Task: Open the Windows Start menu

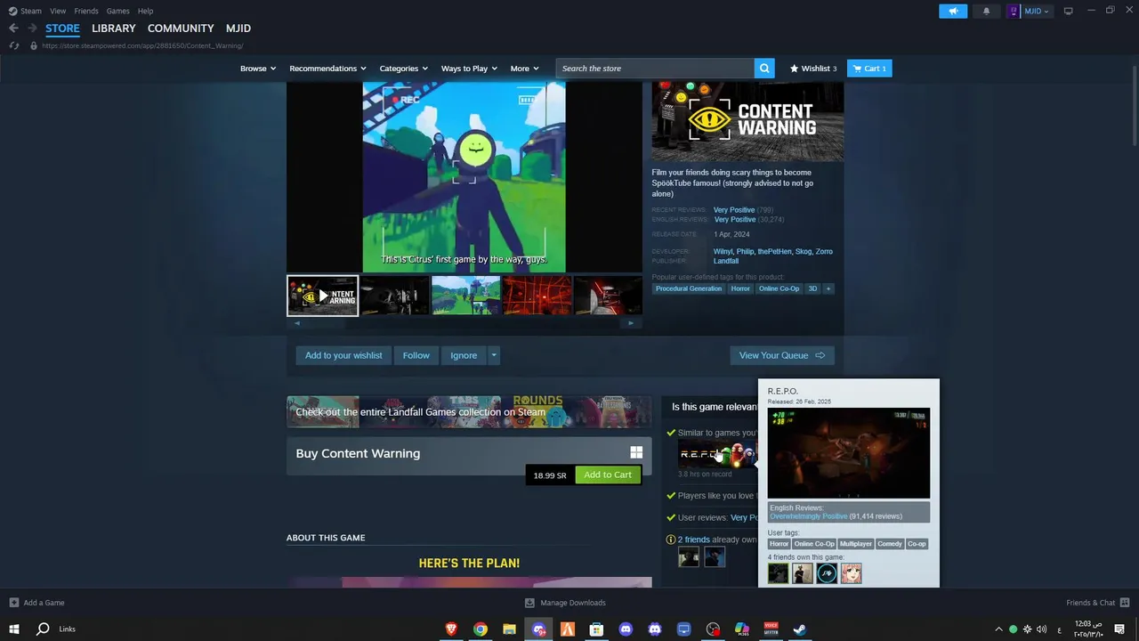Action: pyautogui.click(x=14, y=629)
